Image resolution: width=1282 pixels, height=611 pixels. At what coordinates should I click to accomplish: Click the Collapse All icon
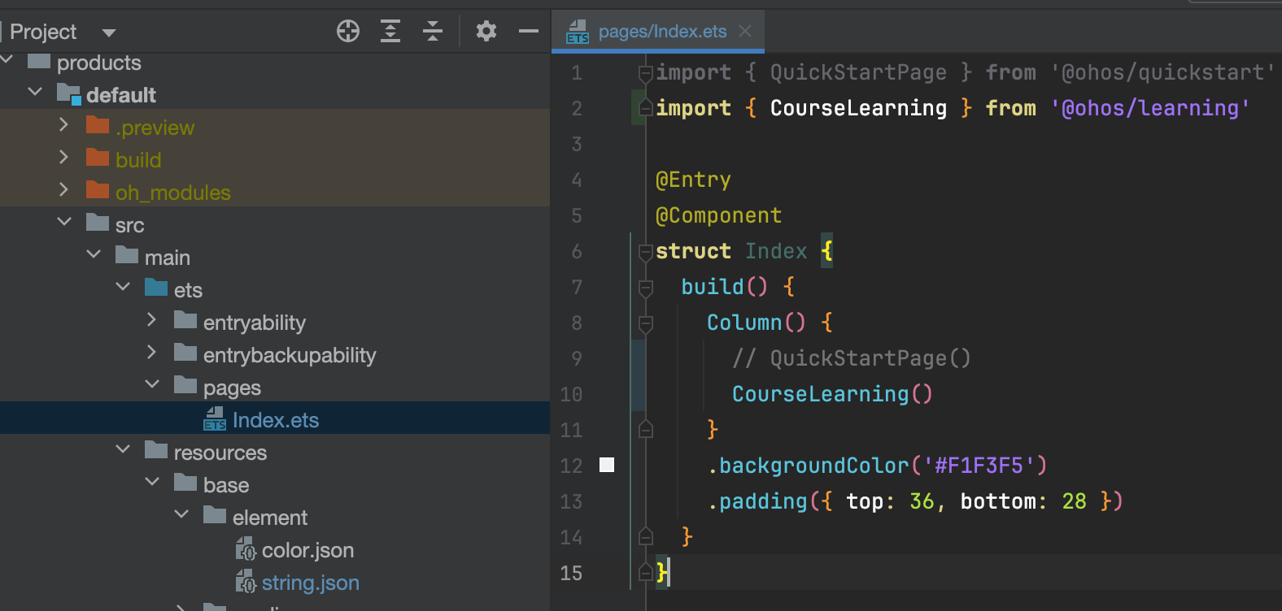433,32
